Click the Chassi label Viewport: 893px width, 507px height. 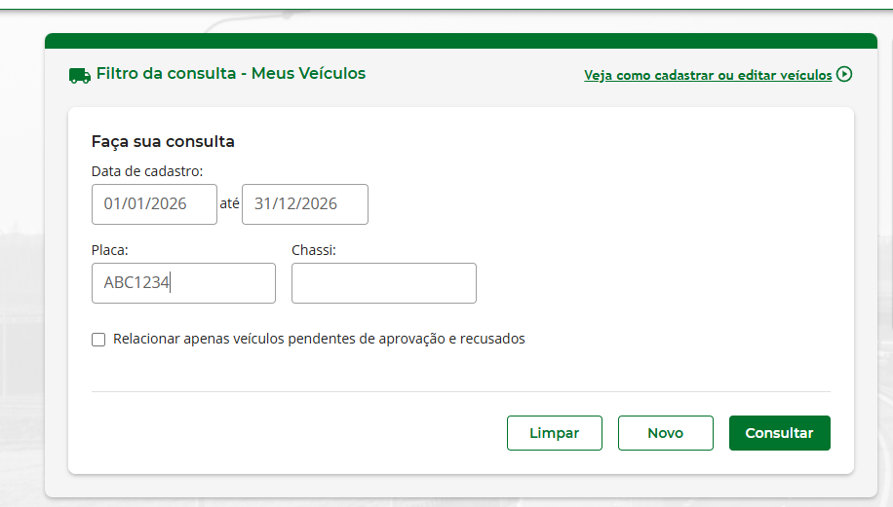[x=314, y=250]
